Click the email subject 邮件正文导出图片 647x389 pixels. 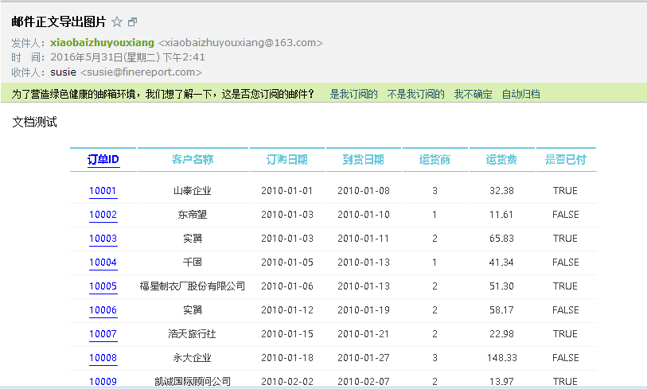(x=59, y=21)
